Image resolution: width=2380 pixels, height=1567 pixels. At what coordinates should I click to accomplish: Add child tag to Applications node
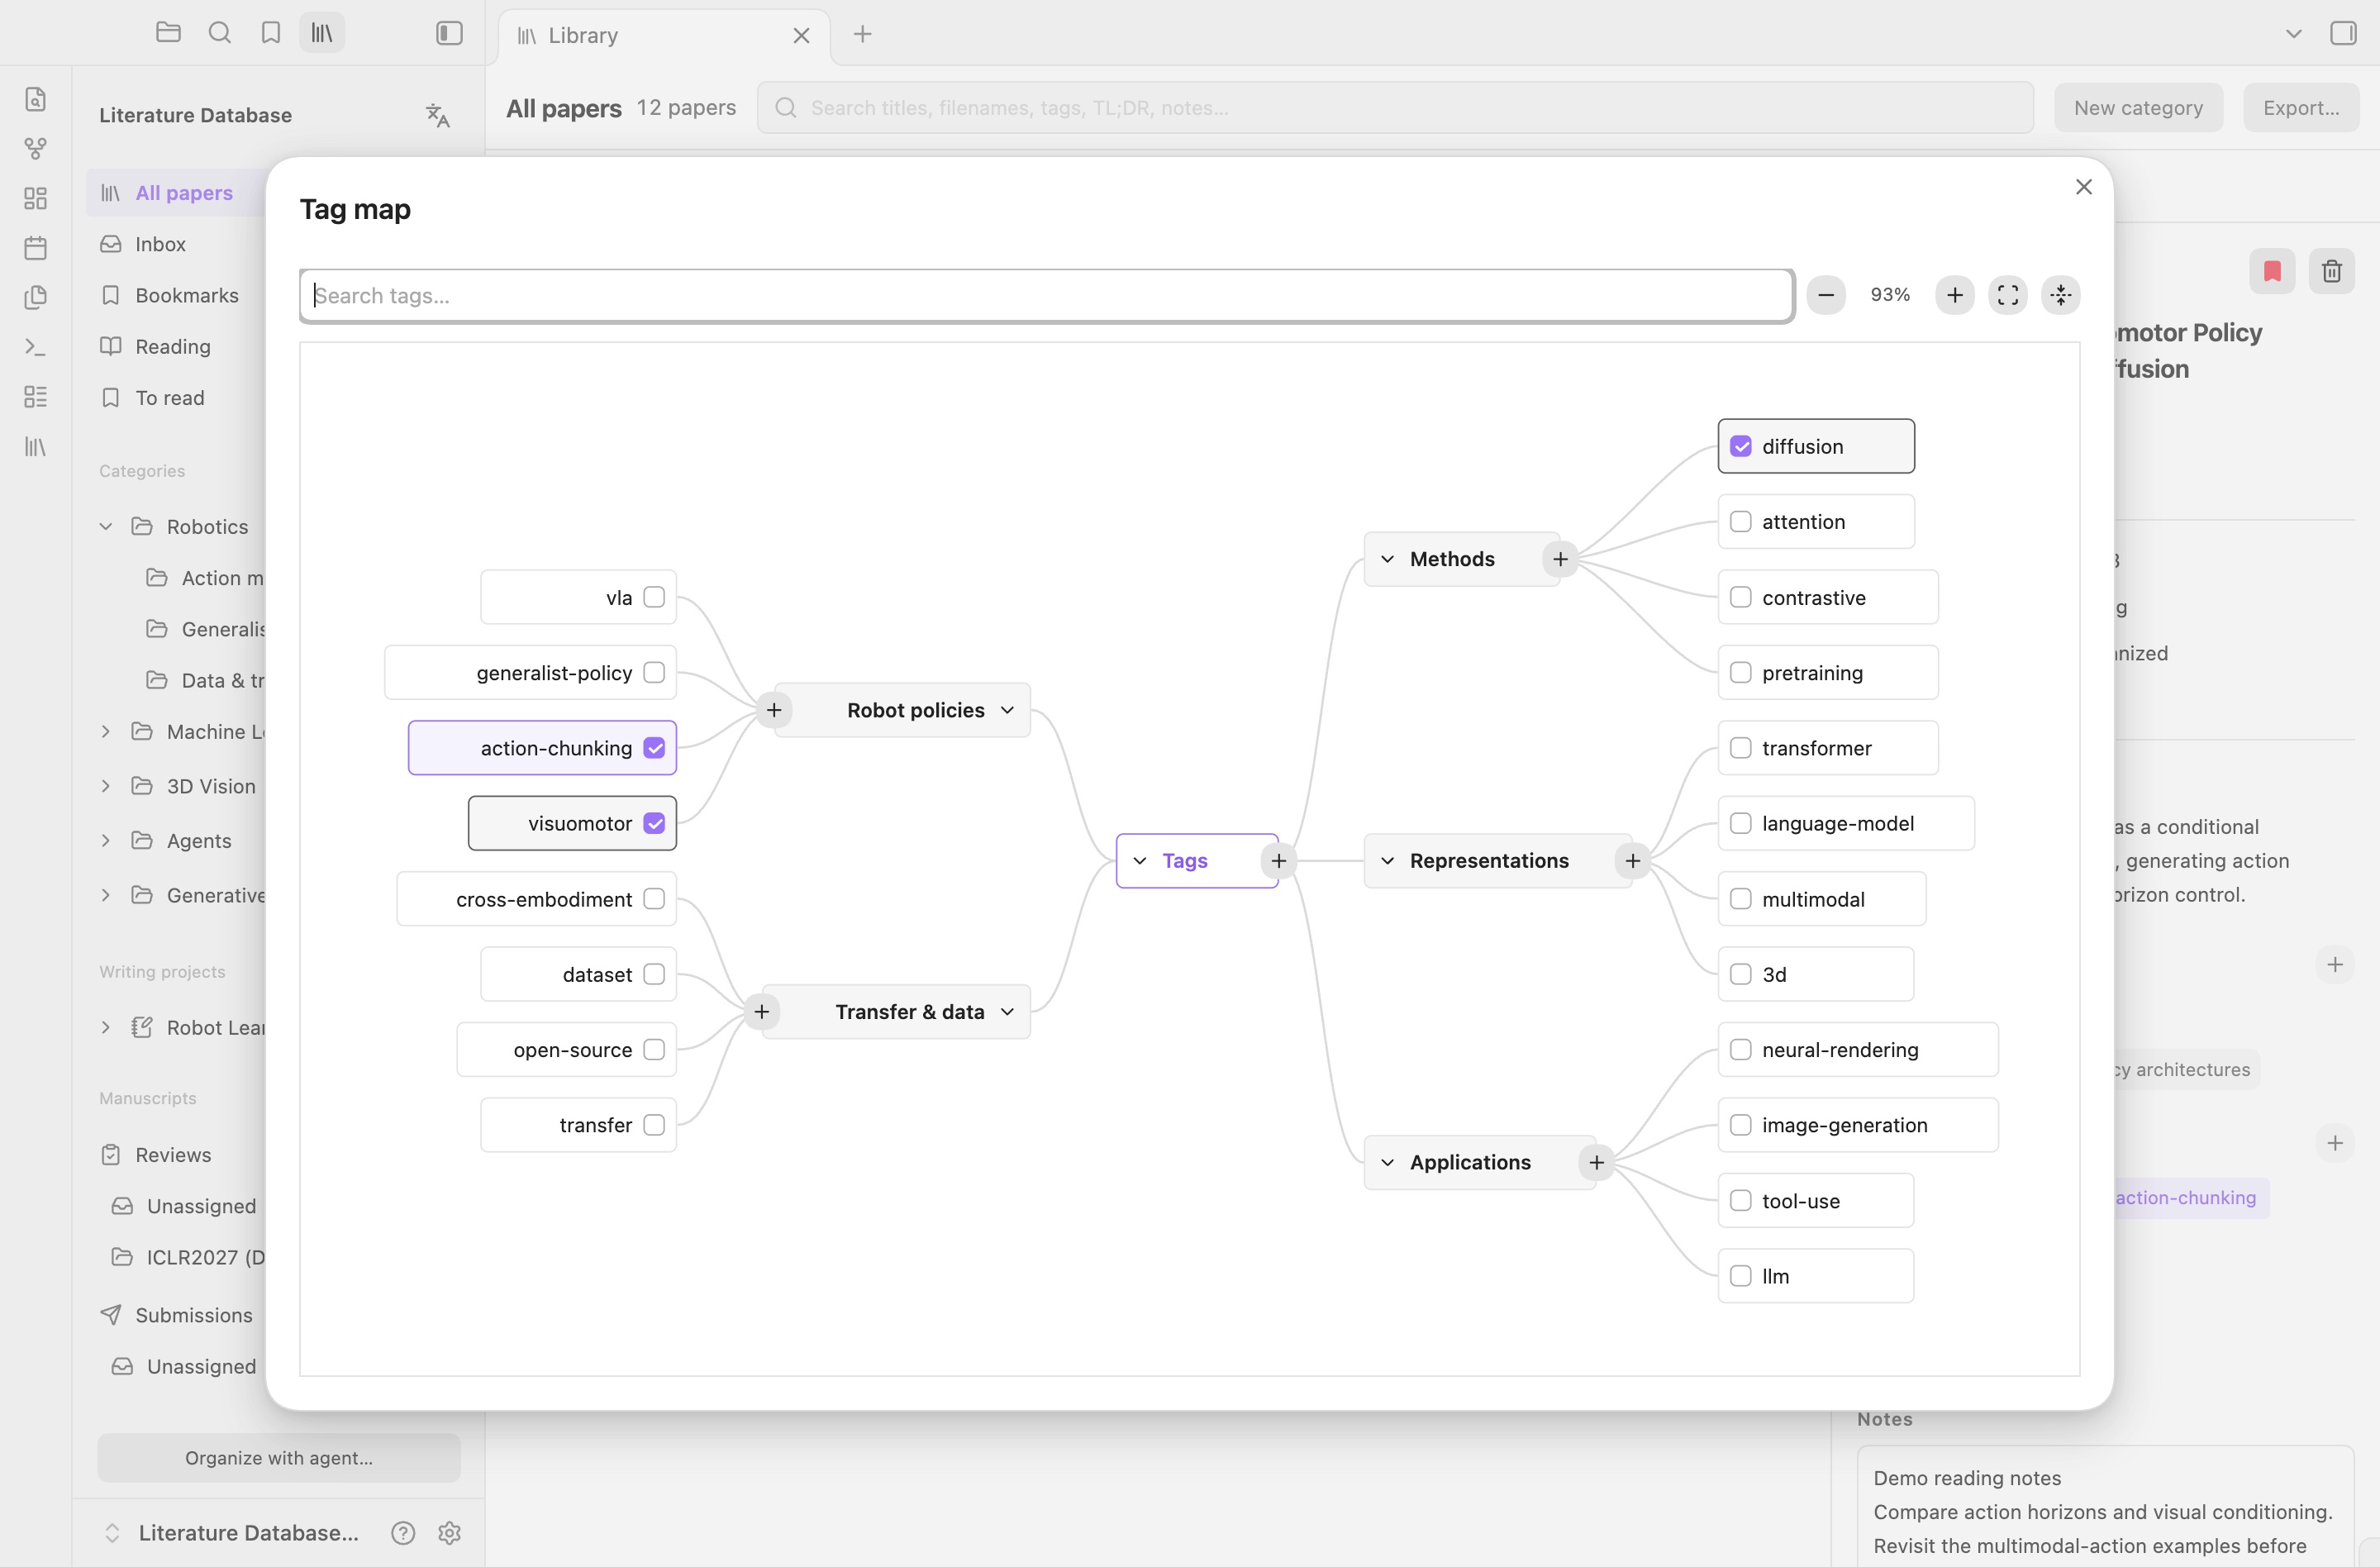1596,1162
